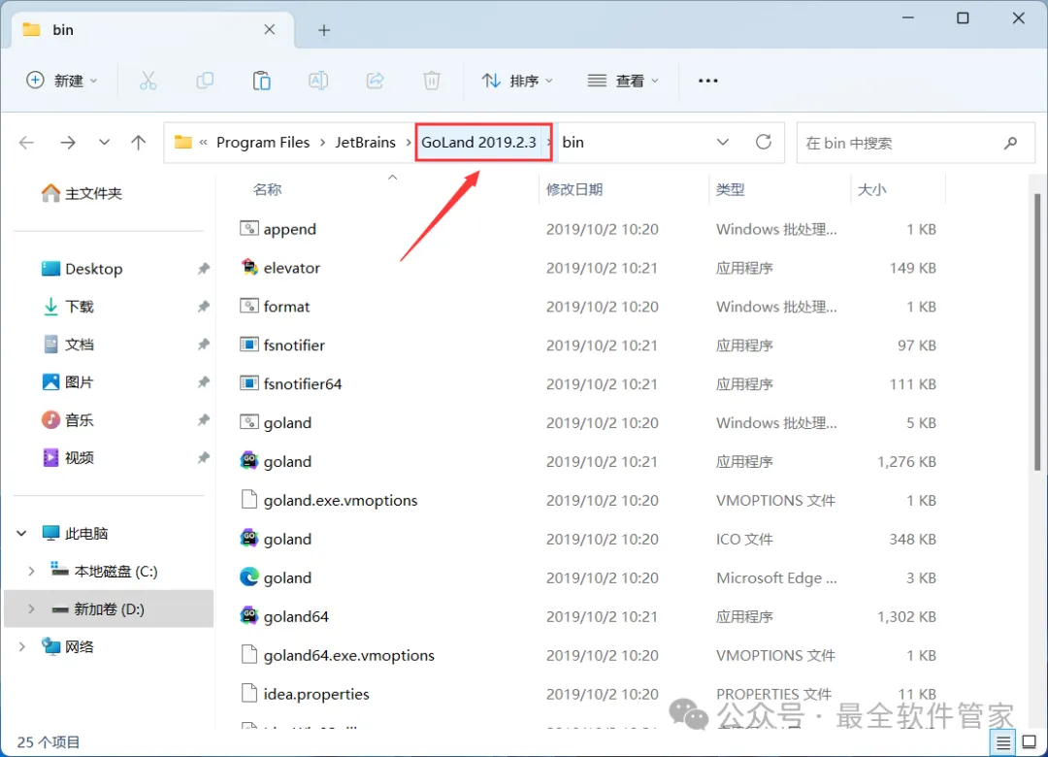Click the append batch file icon
The image size is (1048, 757).
click(249, 229)
